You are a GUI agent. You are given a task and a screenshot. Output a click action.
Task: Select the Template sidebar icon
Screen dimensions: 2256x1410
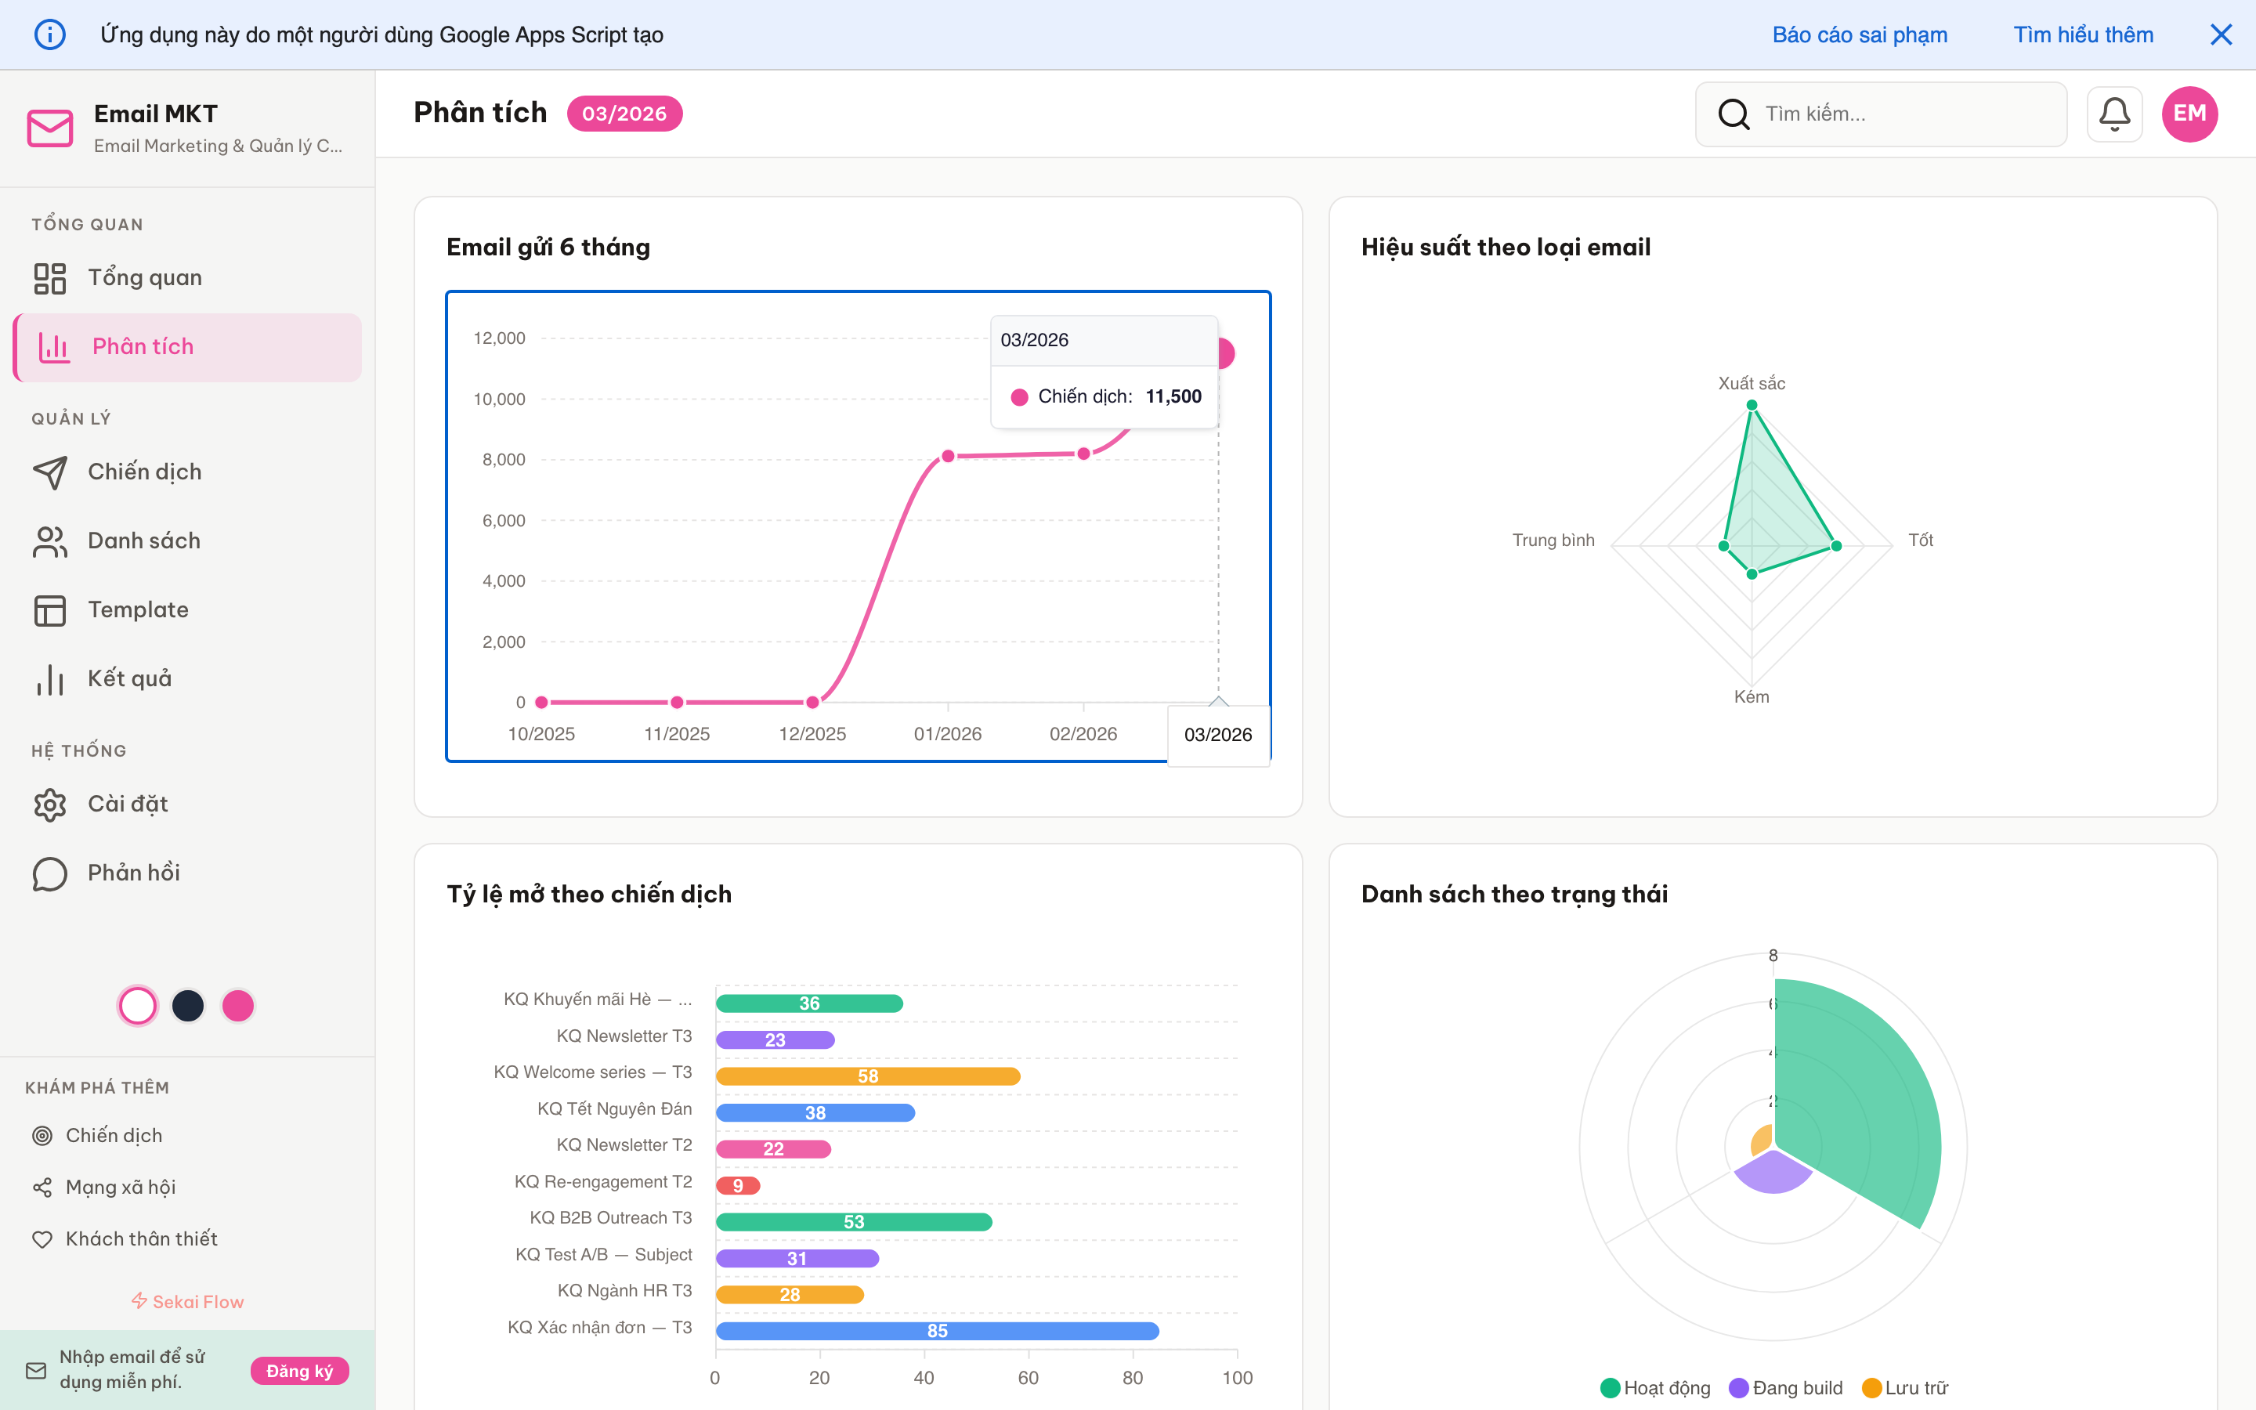pyautogui.click(x=49, y=610)
